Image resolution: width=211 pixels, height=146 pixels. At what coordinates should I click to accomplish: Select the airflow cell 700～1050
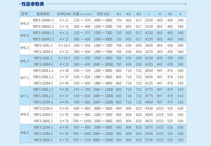point(82,121)
